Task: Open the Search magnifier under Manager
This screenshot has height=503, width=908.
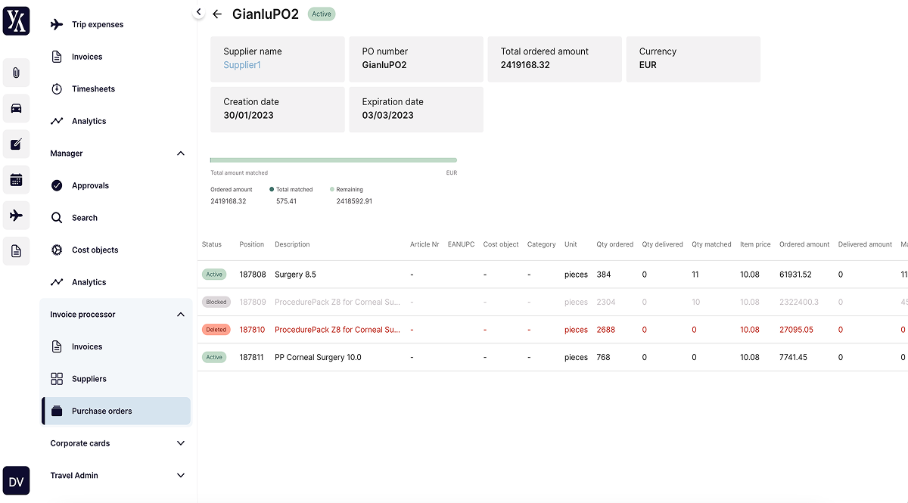Action: click(x=56, y=217)
